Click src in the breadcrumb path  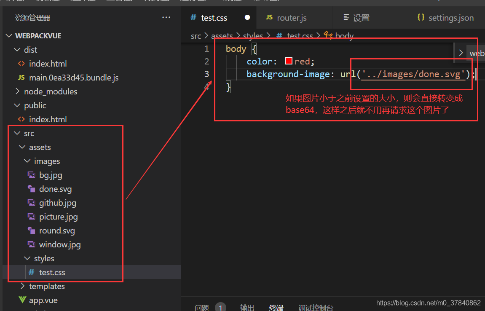pos(196,36)
